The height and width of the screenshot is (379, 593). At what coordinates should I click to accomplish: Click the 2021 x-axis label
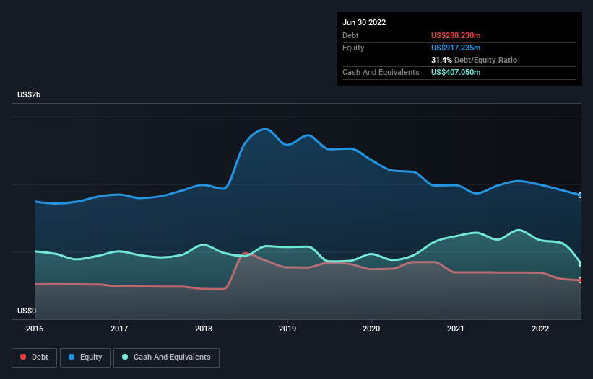click(x=456, y=329)
